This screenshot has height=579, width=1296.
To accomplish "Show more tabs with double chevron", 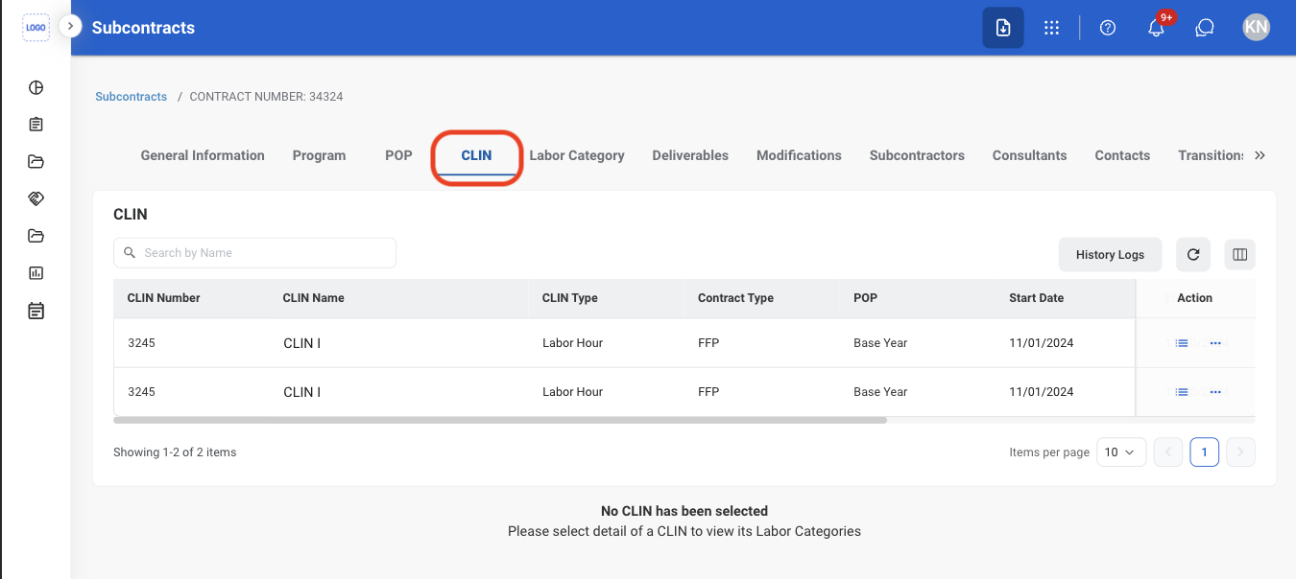I will click(x=1260, y=155).
